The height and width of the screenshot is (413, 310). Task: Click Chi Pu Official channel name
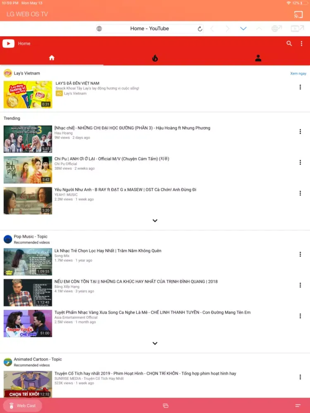coord(66,164)
